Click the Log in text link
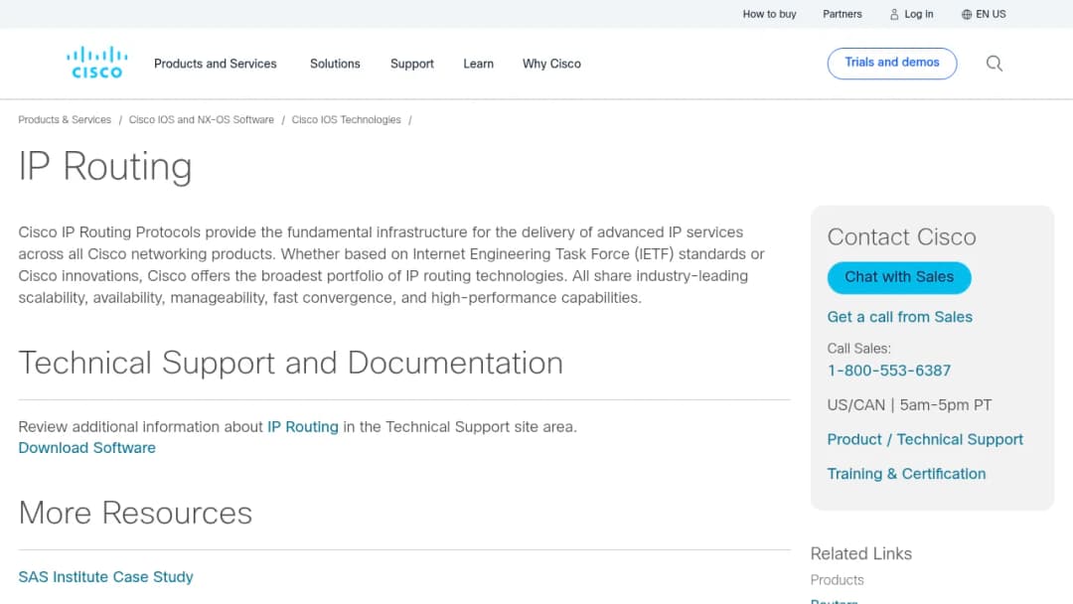The image size is (1073, 604). (918, 14)
